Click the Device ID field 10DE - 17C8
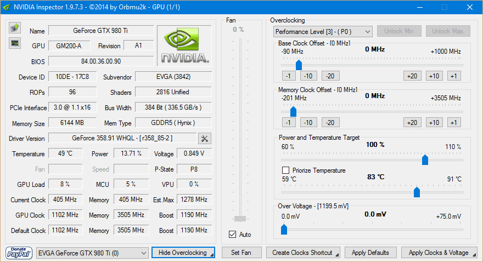 pos(72,77)
